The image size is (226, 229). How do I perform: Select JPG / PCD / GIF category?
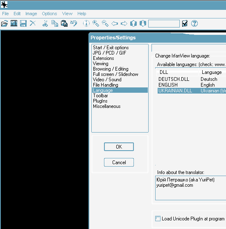point(120,53)
